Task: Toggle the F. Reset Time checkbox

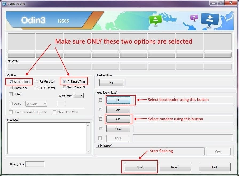Action: point(64,81)
